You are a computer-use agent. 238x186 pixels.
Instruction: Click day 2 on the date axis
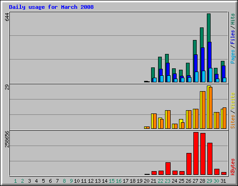click(x=22, y=181)
